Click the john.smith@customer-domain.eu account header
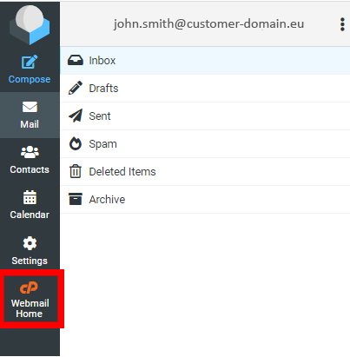The width and height of the screenshot is (350, 357). pos(208,23)
